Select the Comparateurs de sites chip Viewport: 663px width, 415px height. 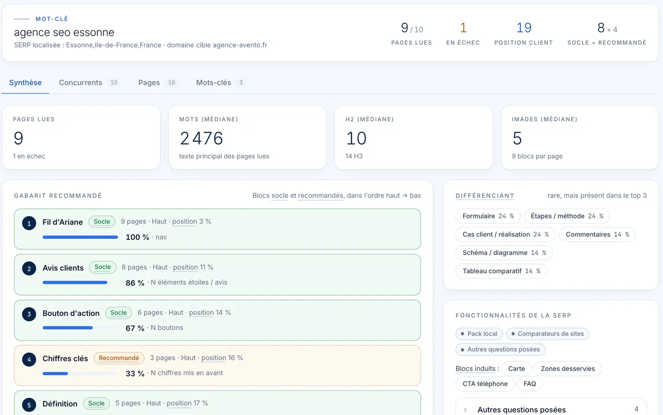[x=547, y=334]
